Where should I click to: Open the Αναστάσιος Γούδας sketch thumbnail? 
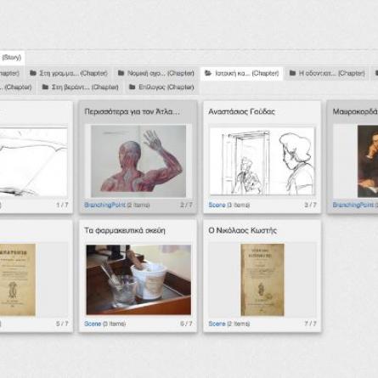point(262,161)
